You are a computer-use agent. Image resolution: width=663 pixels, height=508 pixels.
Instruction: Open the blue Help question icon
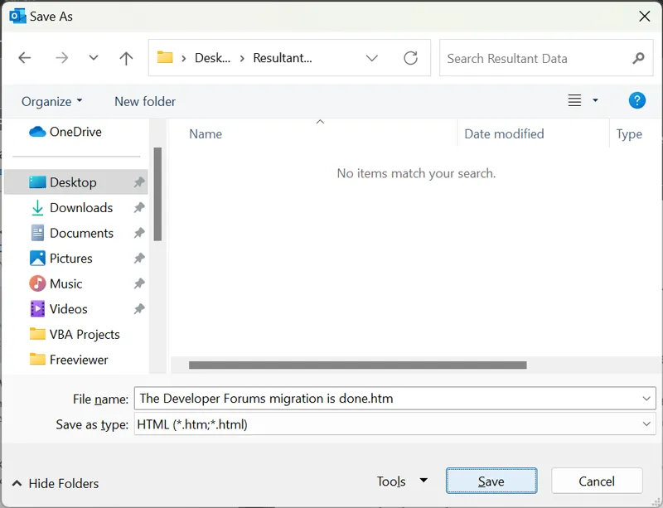point(636,101)
